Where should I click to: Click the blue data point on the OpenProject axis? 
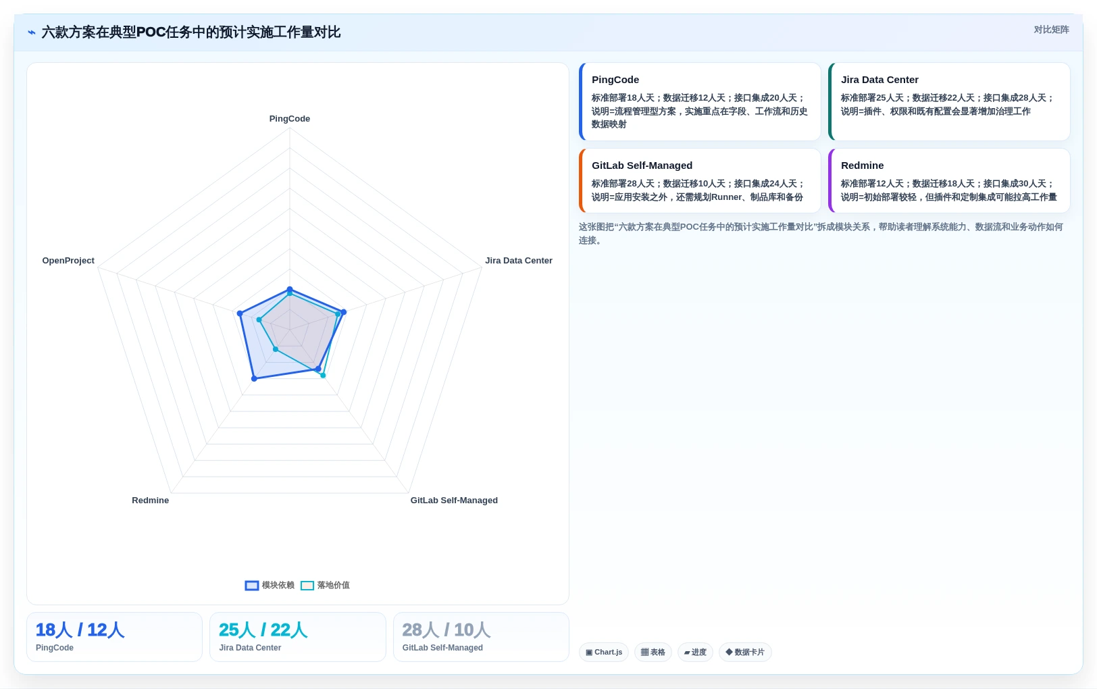coord(239,313)
